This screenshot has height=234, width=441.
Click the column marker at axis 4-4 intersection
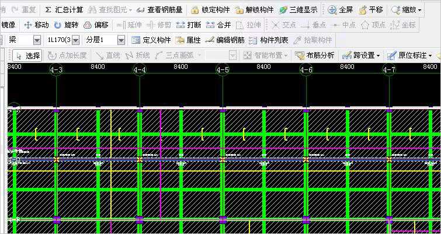pyautogui.click(x=140, y=159)
